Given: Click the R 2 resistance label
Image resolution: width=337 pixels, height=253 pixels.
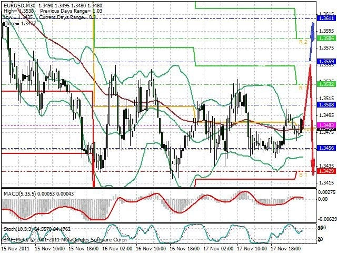Looking at the screenshot, I should [x=303, y=42].
